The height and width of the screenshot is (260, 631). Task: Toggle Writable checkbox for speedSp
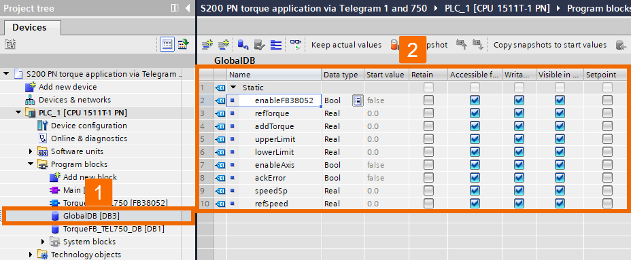click(x=519, y=191)
